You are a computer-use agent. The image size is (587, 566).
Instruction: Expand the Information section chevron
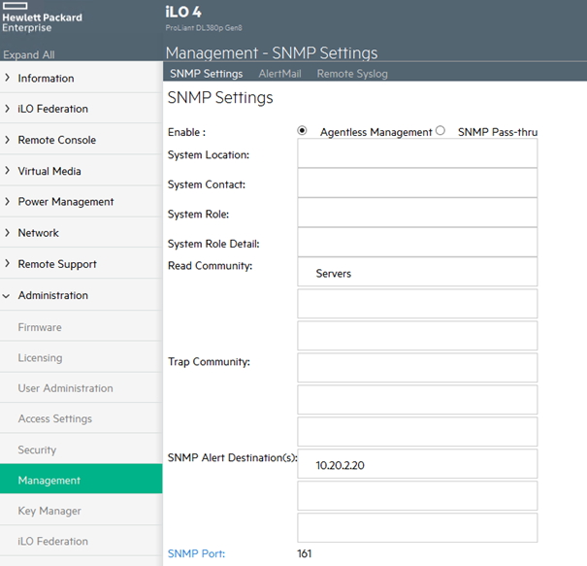pyautogui.click(x=7, y=78)
